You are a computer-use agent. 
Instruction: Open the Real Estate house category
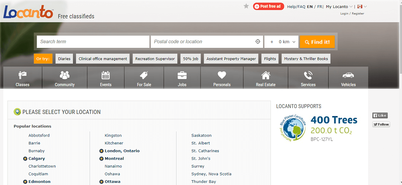pos(265,78)
